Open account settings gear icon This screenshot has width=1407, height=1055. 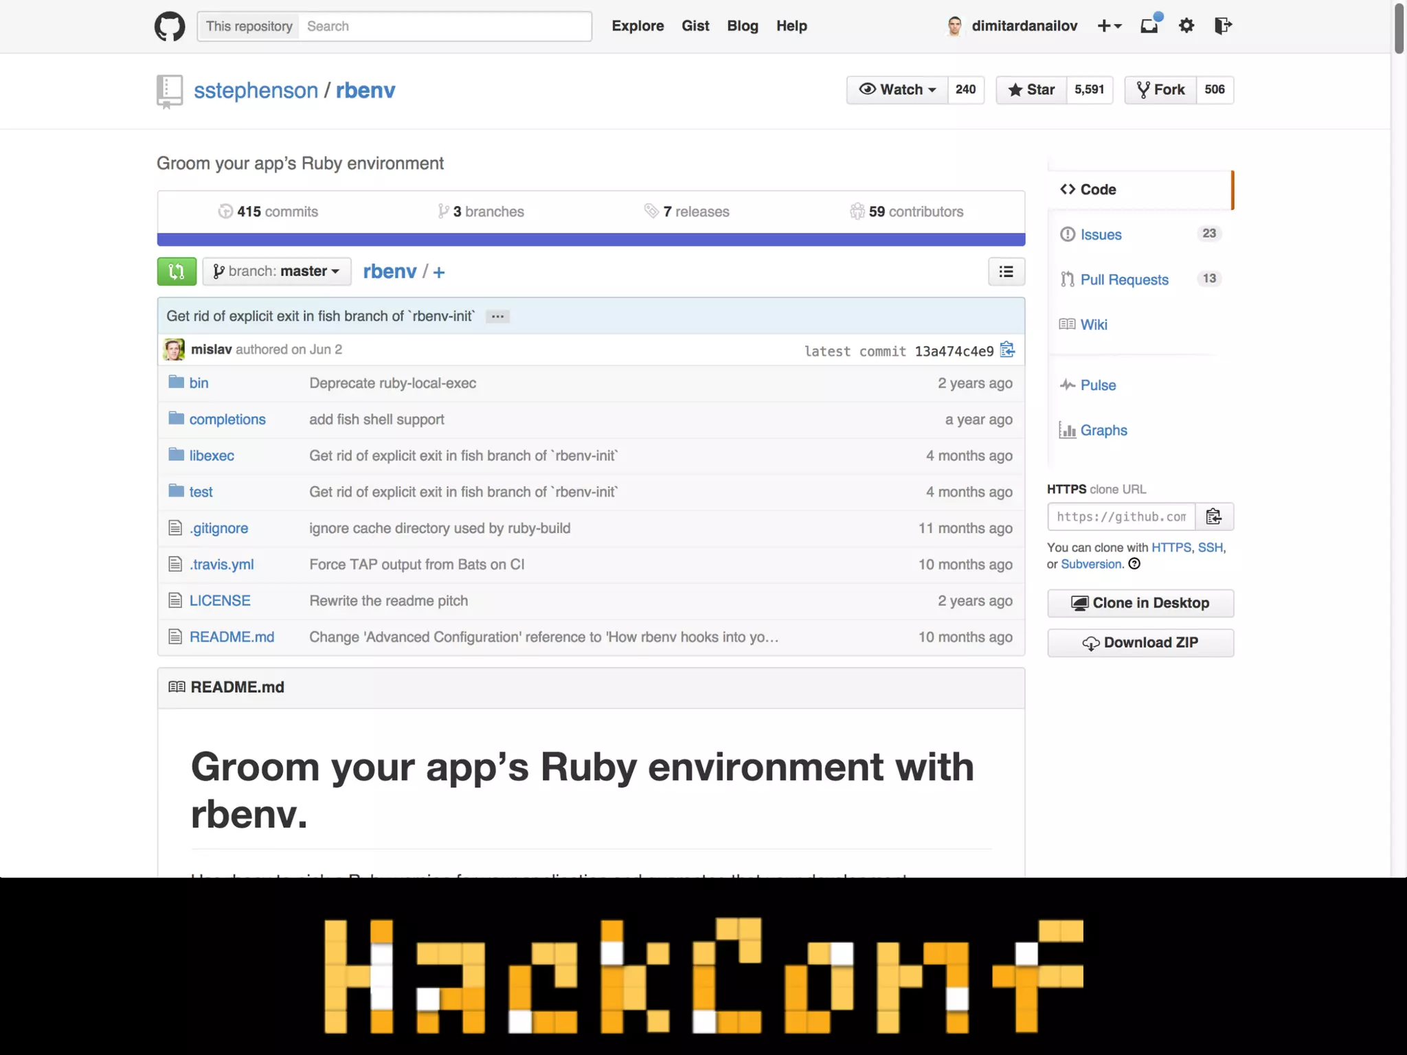tap(1186, 26)
